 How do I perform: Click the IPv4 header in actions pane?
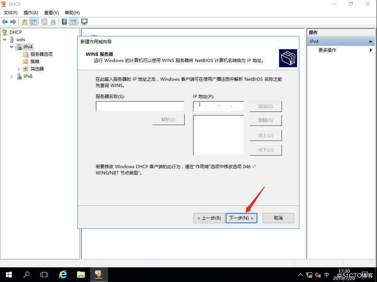point(341,41)
